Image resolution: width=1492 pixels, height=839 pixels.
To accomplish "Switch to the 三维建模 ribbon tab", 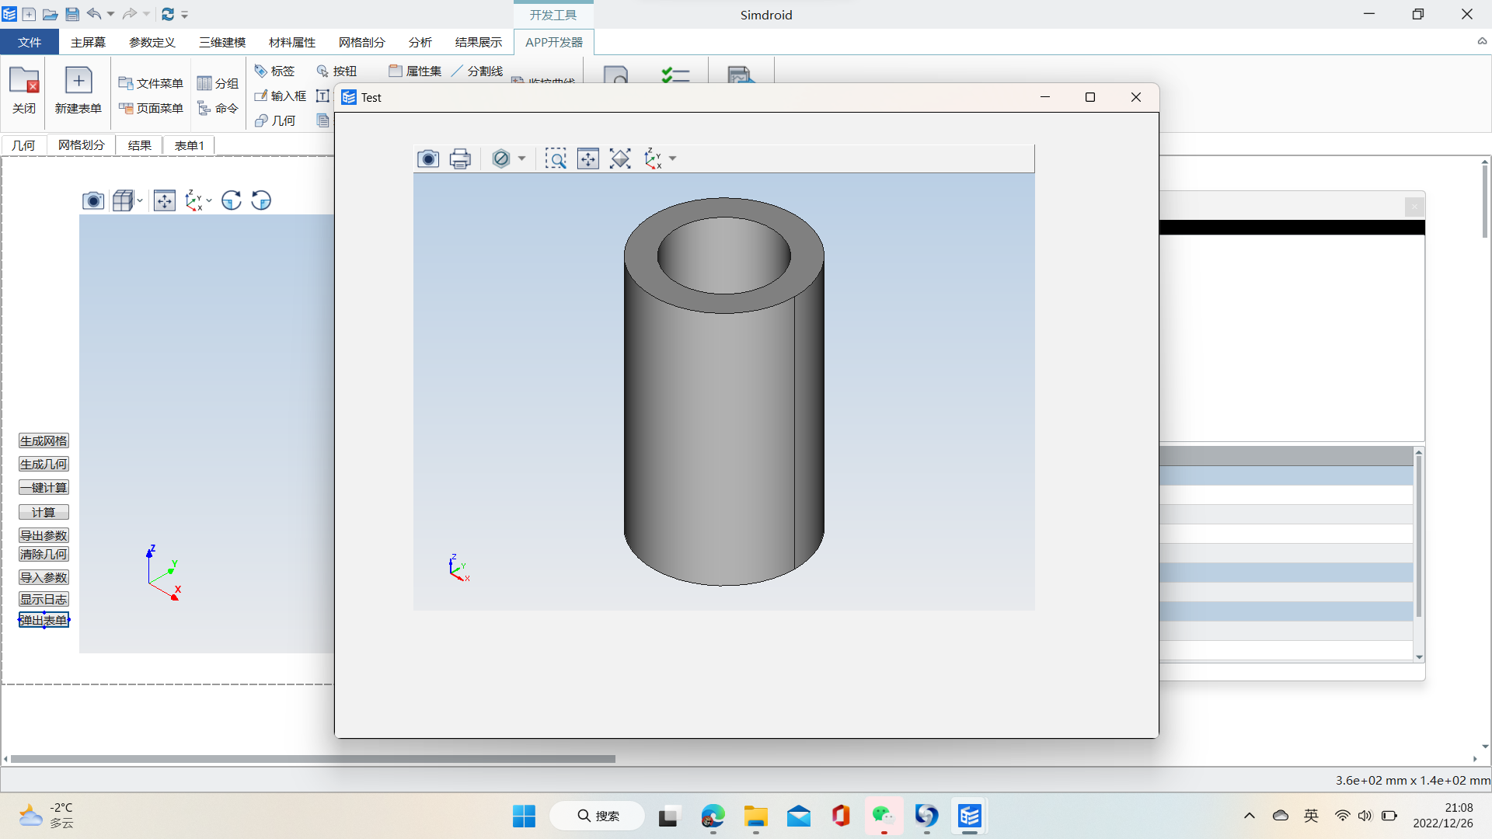I will pos(222,42).
